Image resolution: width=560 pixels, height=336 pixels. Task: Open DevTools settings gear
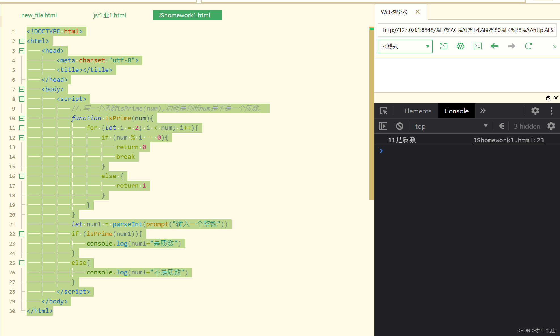pyautogui.click(x=535, y=111)
